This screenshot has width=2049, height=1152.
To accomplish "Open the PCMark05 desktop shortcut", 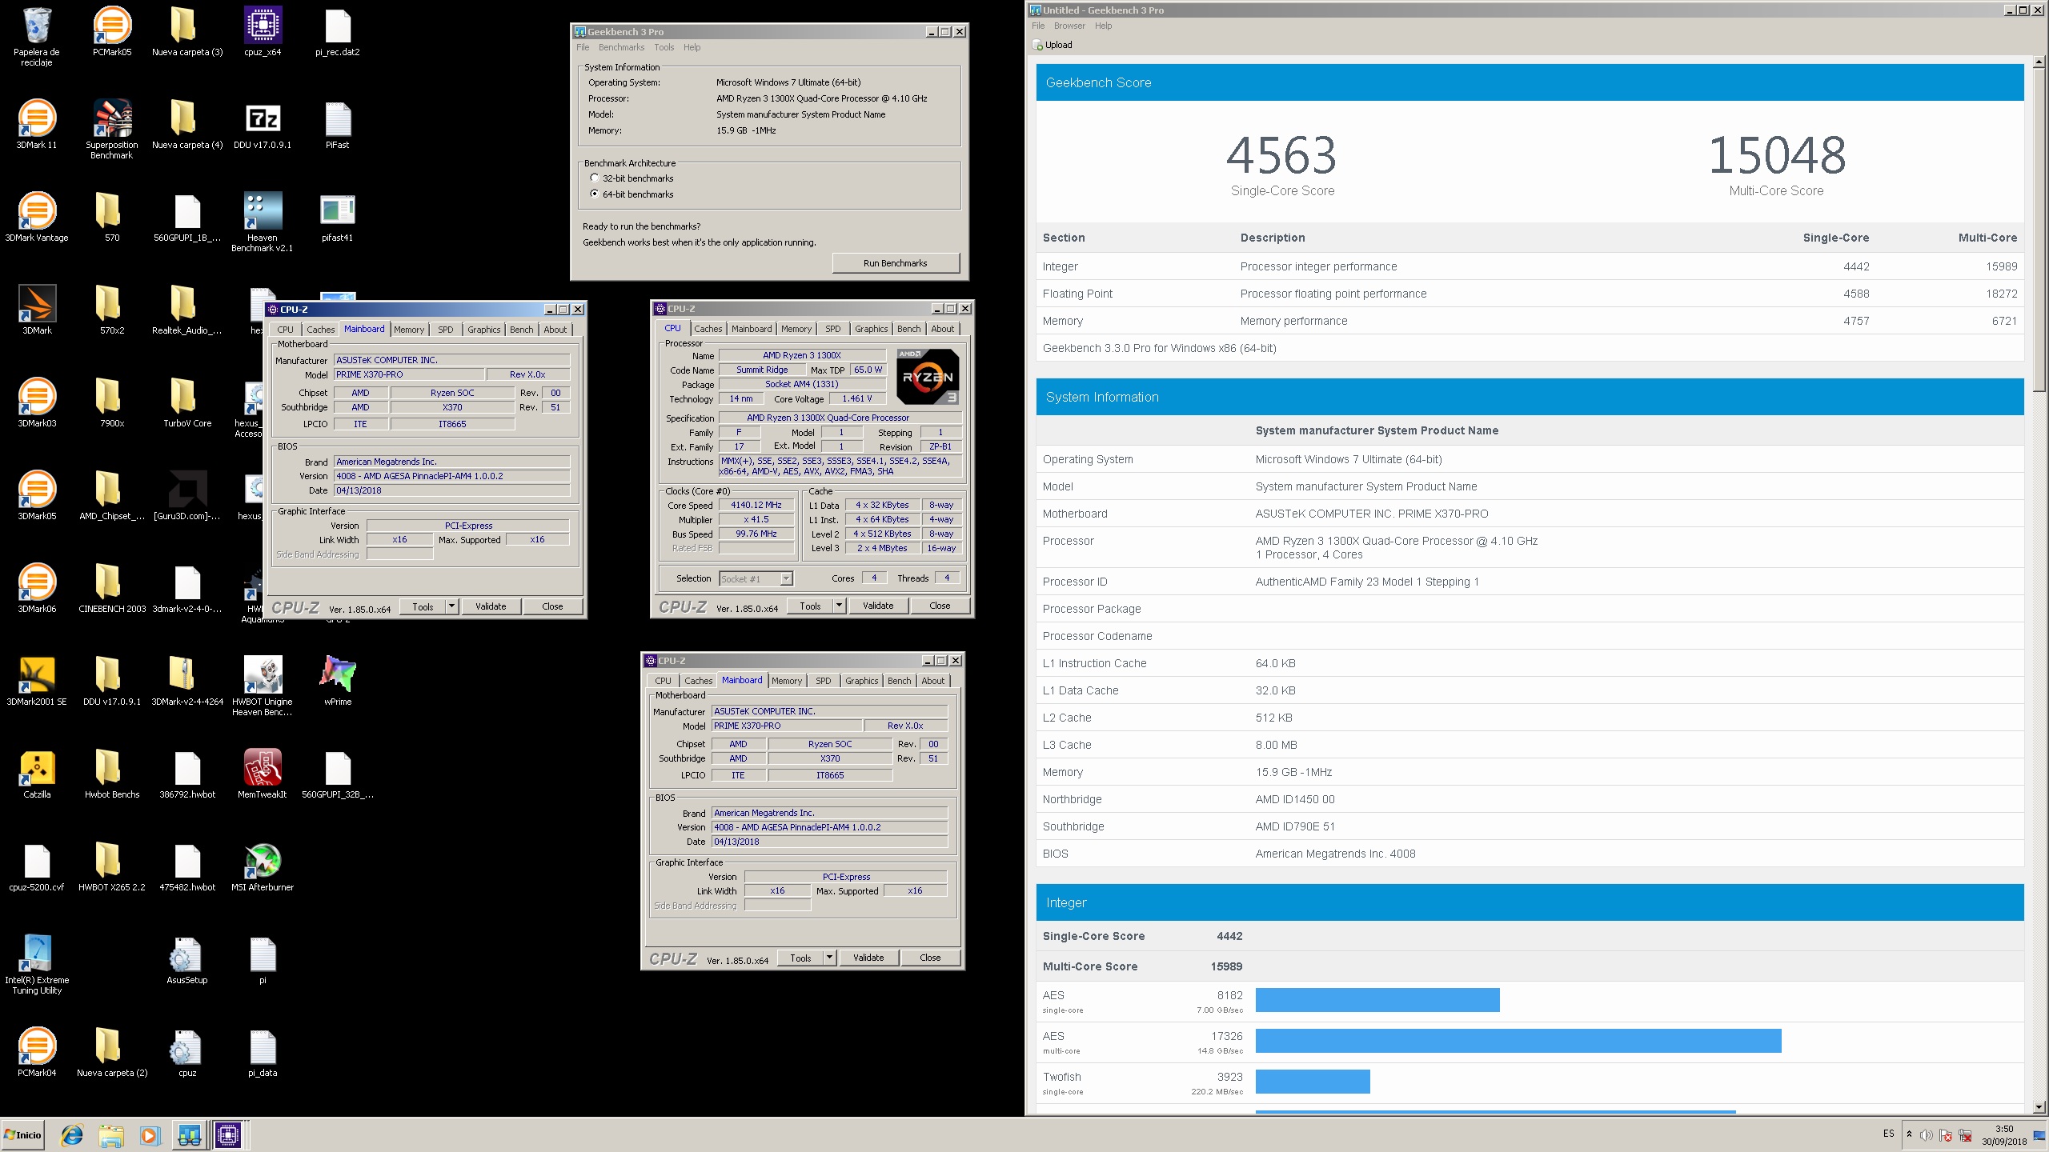I will coord(112,31).
